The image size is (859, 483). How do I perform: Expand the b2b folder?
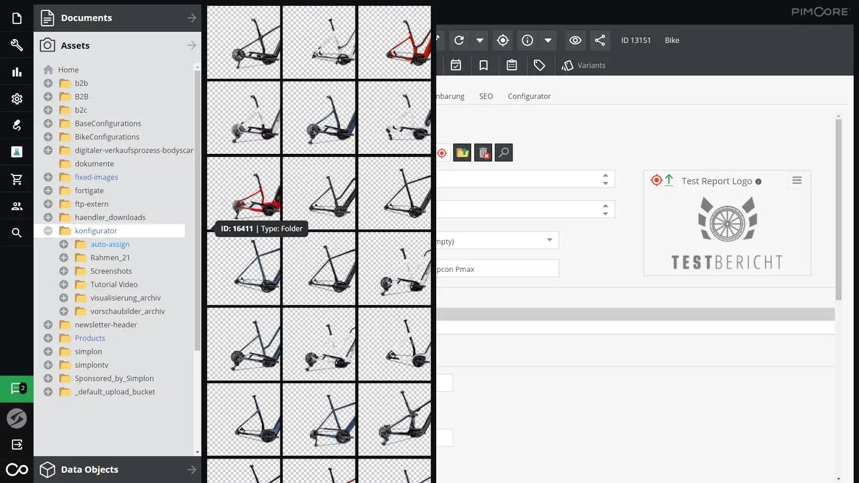[x=48, y=83]
